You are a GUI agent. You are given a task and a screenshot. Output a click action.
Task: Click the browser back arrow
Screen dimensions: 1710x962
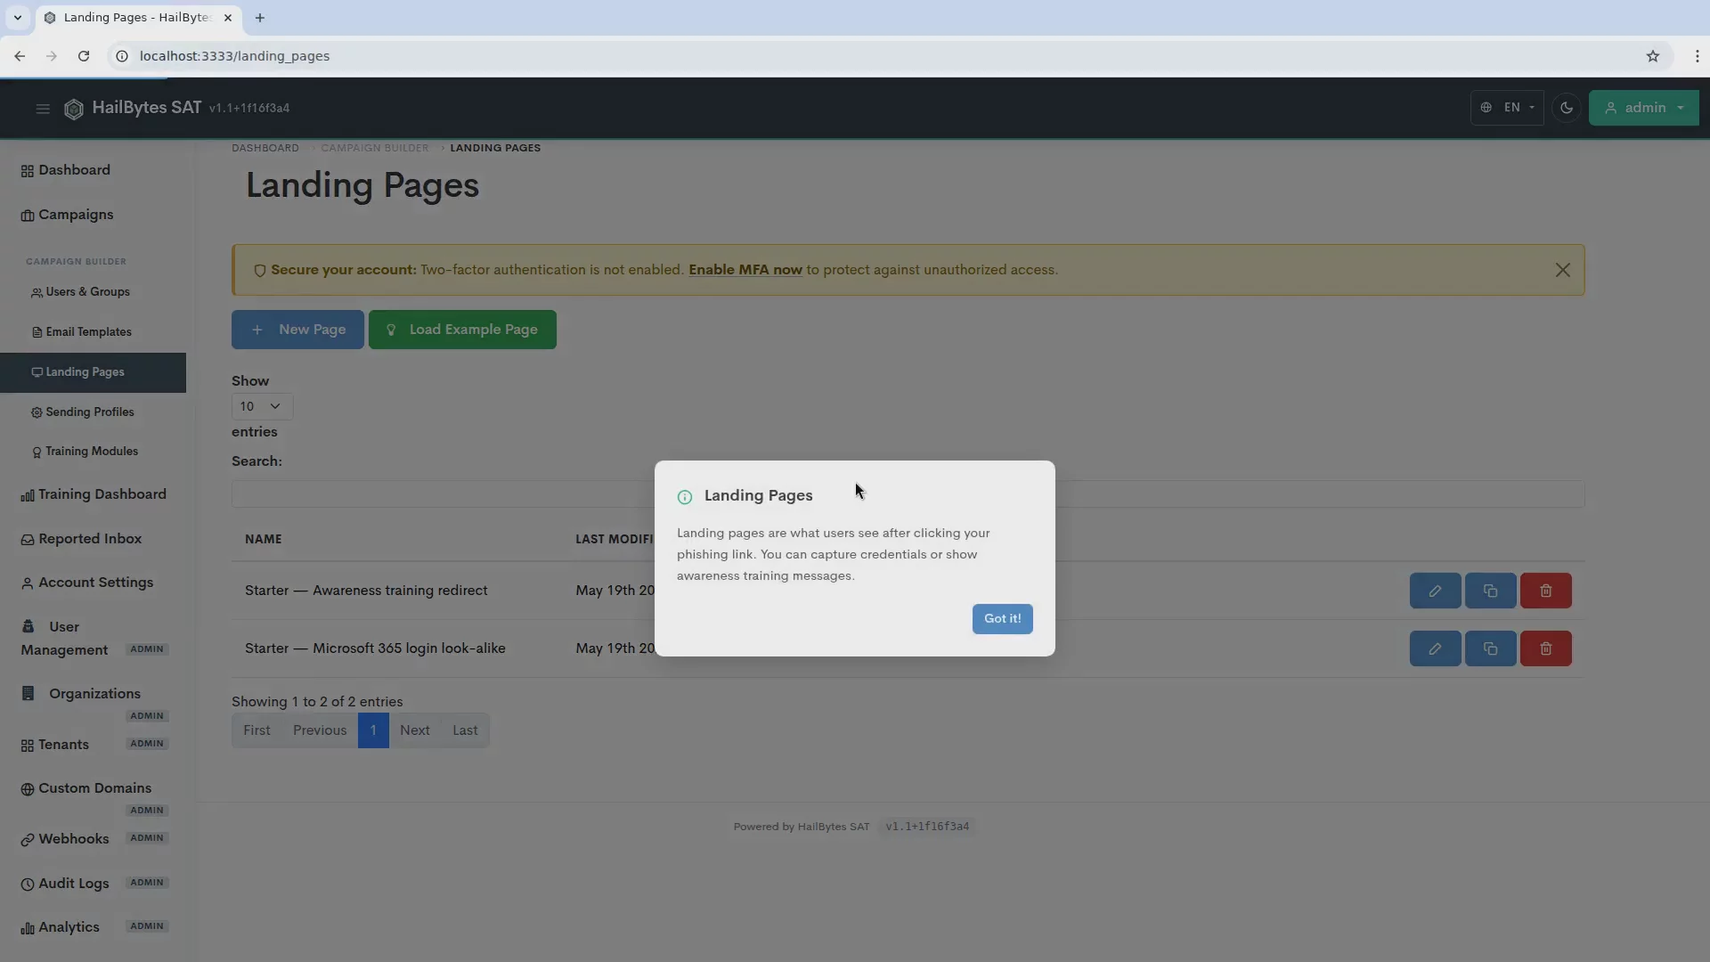pyautogui.click(x=20, y=56)
